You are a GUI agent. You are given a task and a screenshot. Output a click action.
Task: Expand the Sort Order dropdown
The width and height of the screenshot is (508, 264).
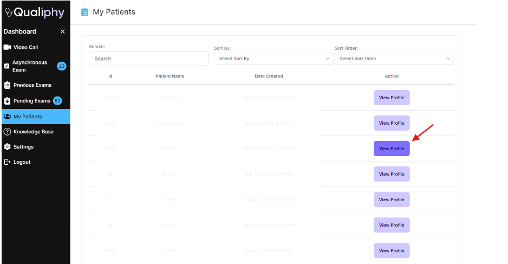tap(394, 59)
